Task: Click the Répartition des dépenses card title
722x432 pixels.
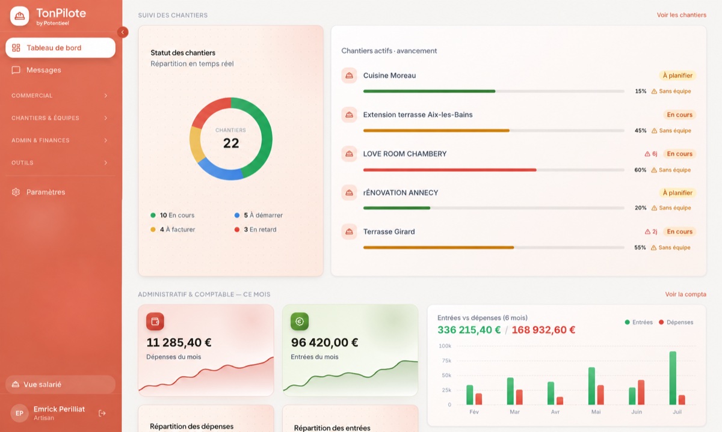Action: 191,427
